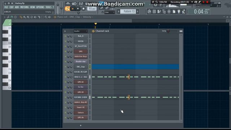Viewport: 231px width, 130px height.
Task: Mute the 3x Osc channel LED
Action: coord(65,87)
